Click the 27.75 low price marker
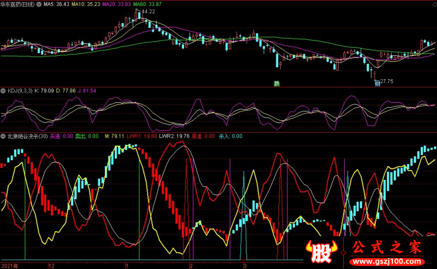The height and width of the screenshot is (269, 437). point(387,80)
